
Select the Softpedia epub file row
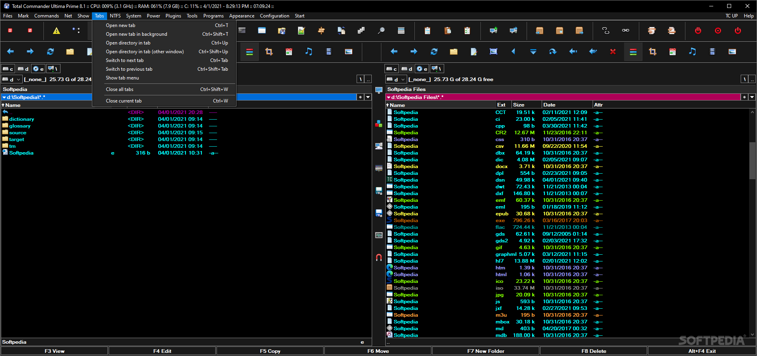[x=568, y=214]
